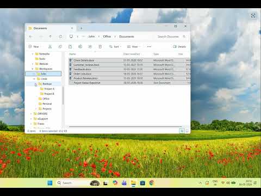Delete selected files with the trash icon
This screenshot has width=261, height=196.
pyautogui.click(x=100, y=47)
